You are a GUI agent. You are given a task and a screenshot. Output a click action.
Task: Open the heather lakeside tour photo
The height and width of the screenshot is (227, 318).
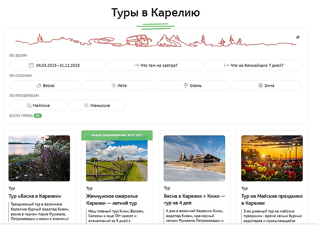pyautogui.click(x=39, y=158)
